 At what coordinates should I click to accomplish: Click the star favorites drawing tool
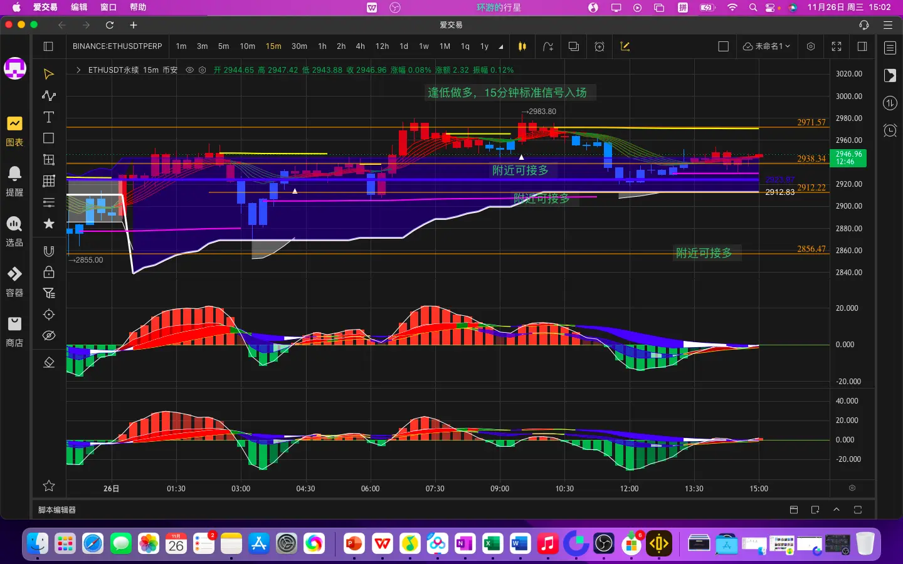pyautogui.click(x=48, y=224)
